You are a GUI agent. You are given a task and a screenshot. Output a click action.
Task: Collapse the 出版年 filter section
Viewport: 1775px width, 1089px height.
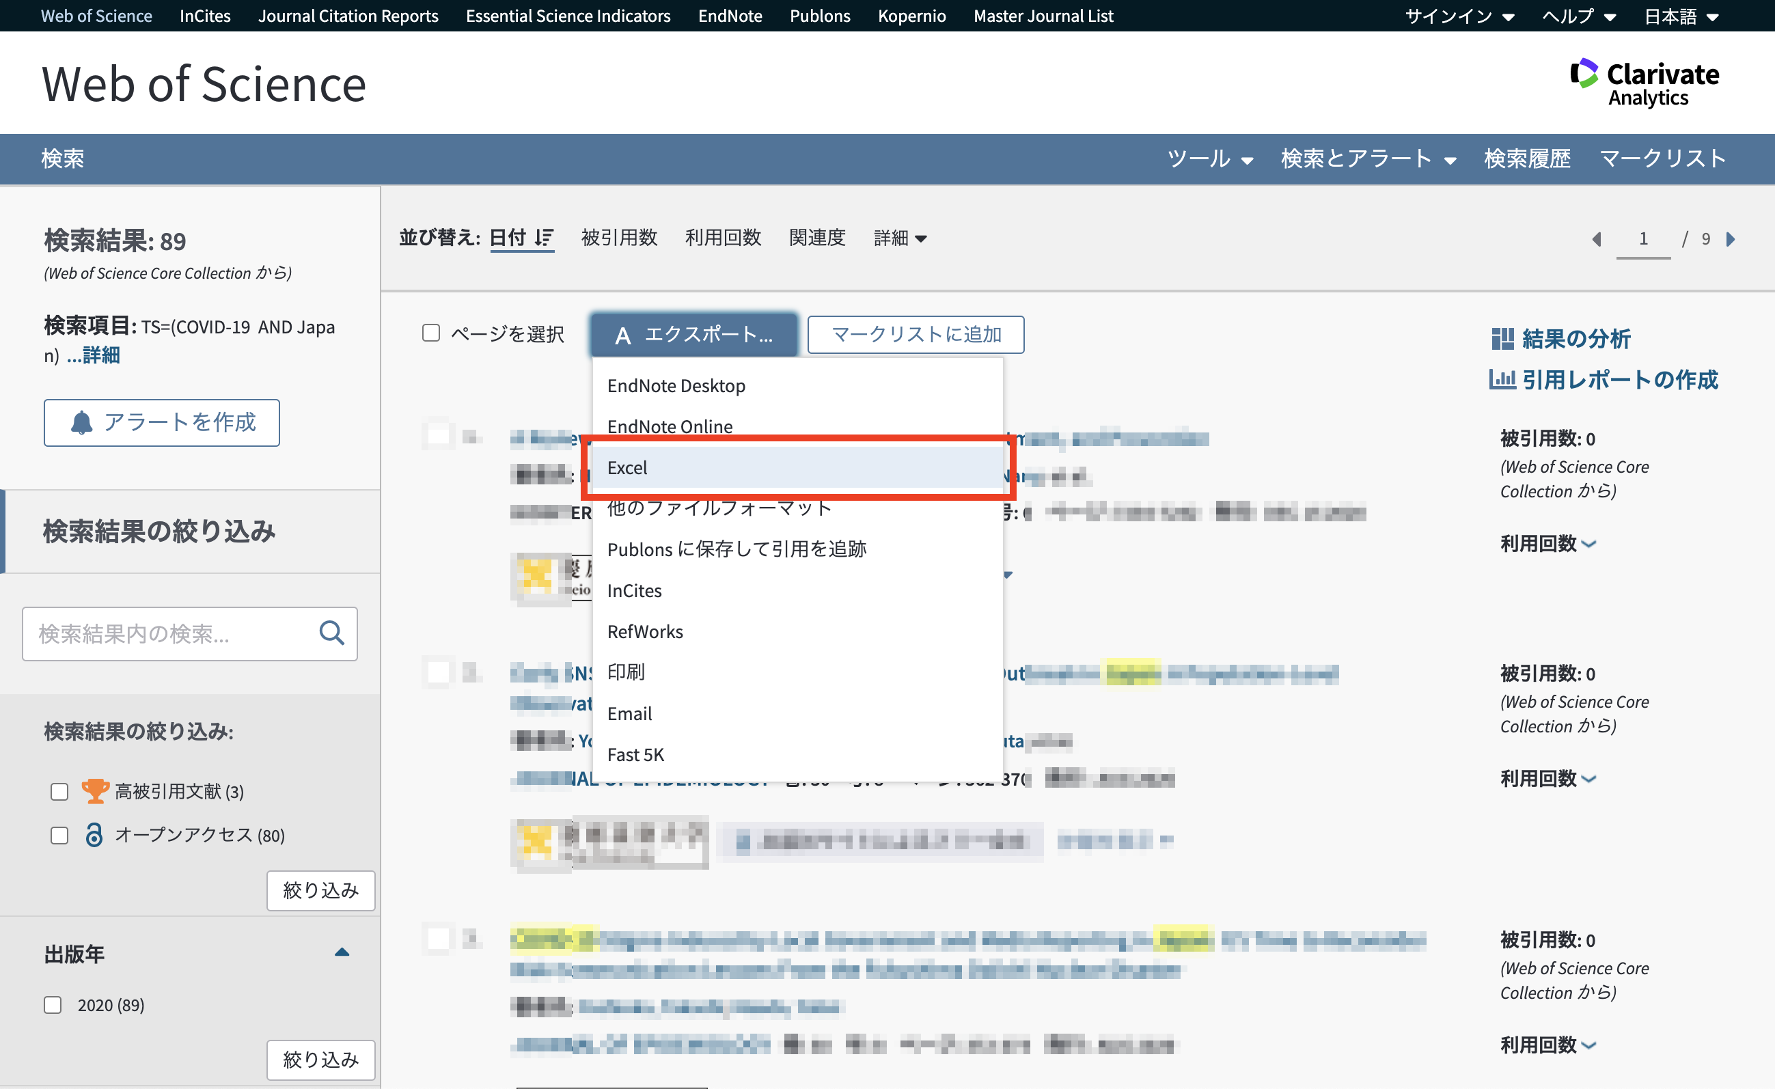tap(342, 952)
